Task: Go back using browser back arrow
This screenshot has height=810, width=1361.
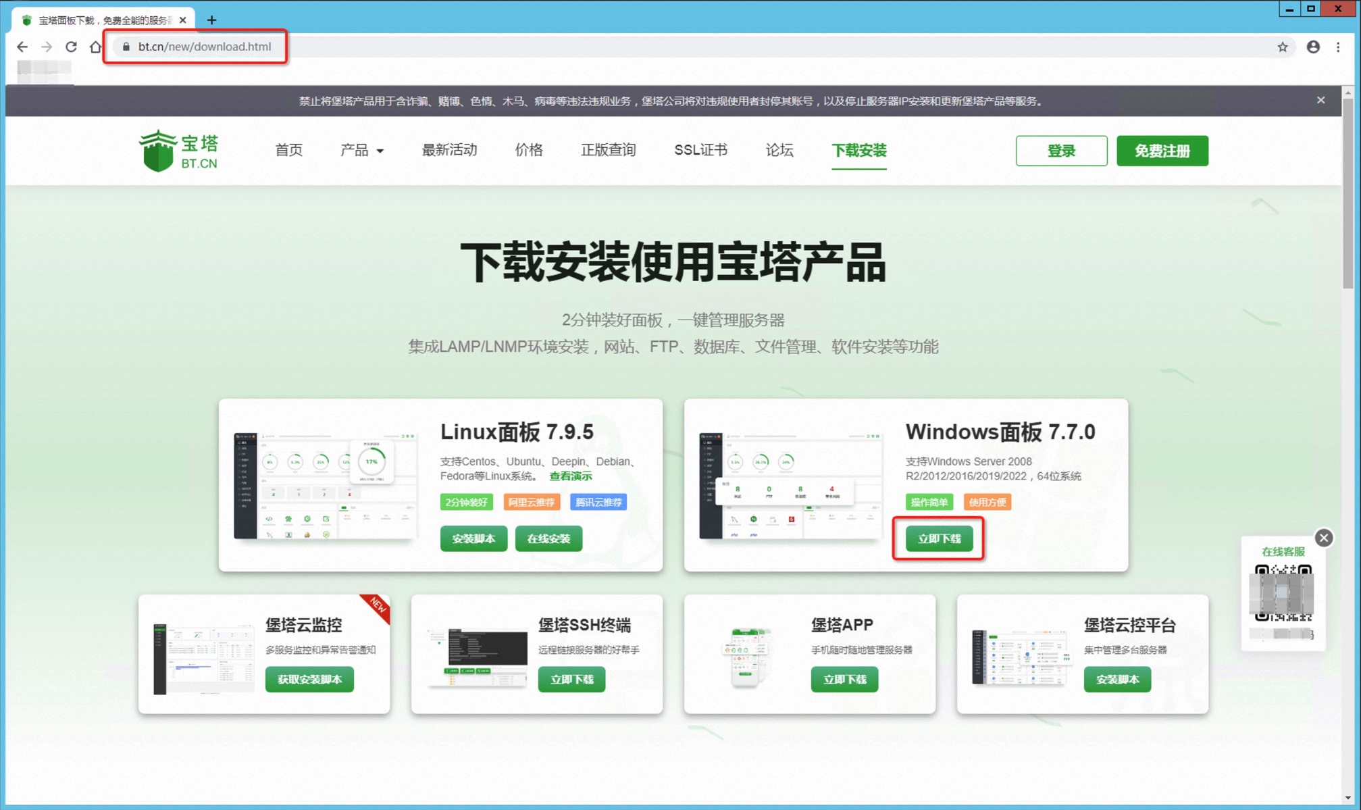Action: tap(22, 47)
